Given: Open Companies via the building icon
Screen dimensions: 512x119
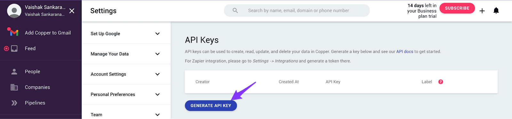Looking at the screenshot, I should click(x=14, y=87).
